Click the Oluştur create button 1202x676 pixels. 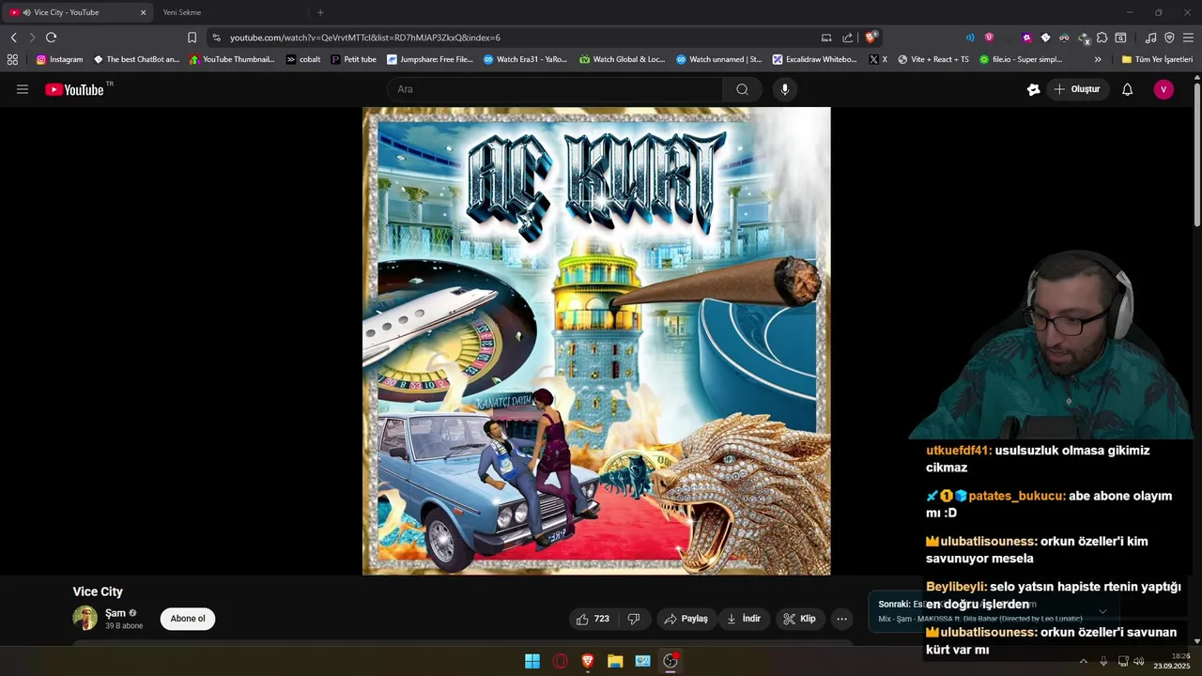pos(1077,89)
